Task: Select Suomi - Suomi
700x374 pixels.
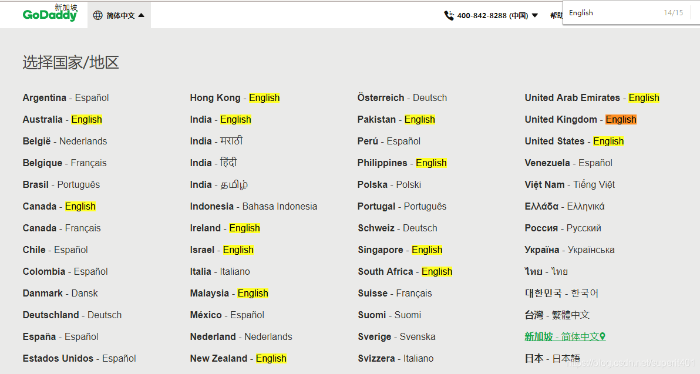Action: [389, 315]
